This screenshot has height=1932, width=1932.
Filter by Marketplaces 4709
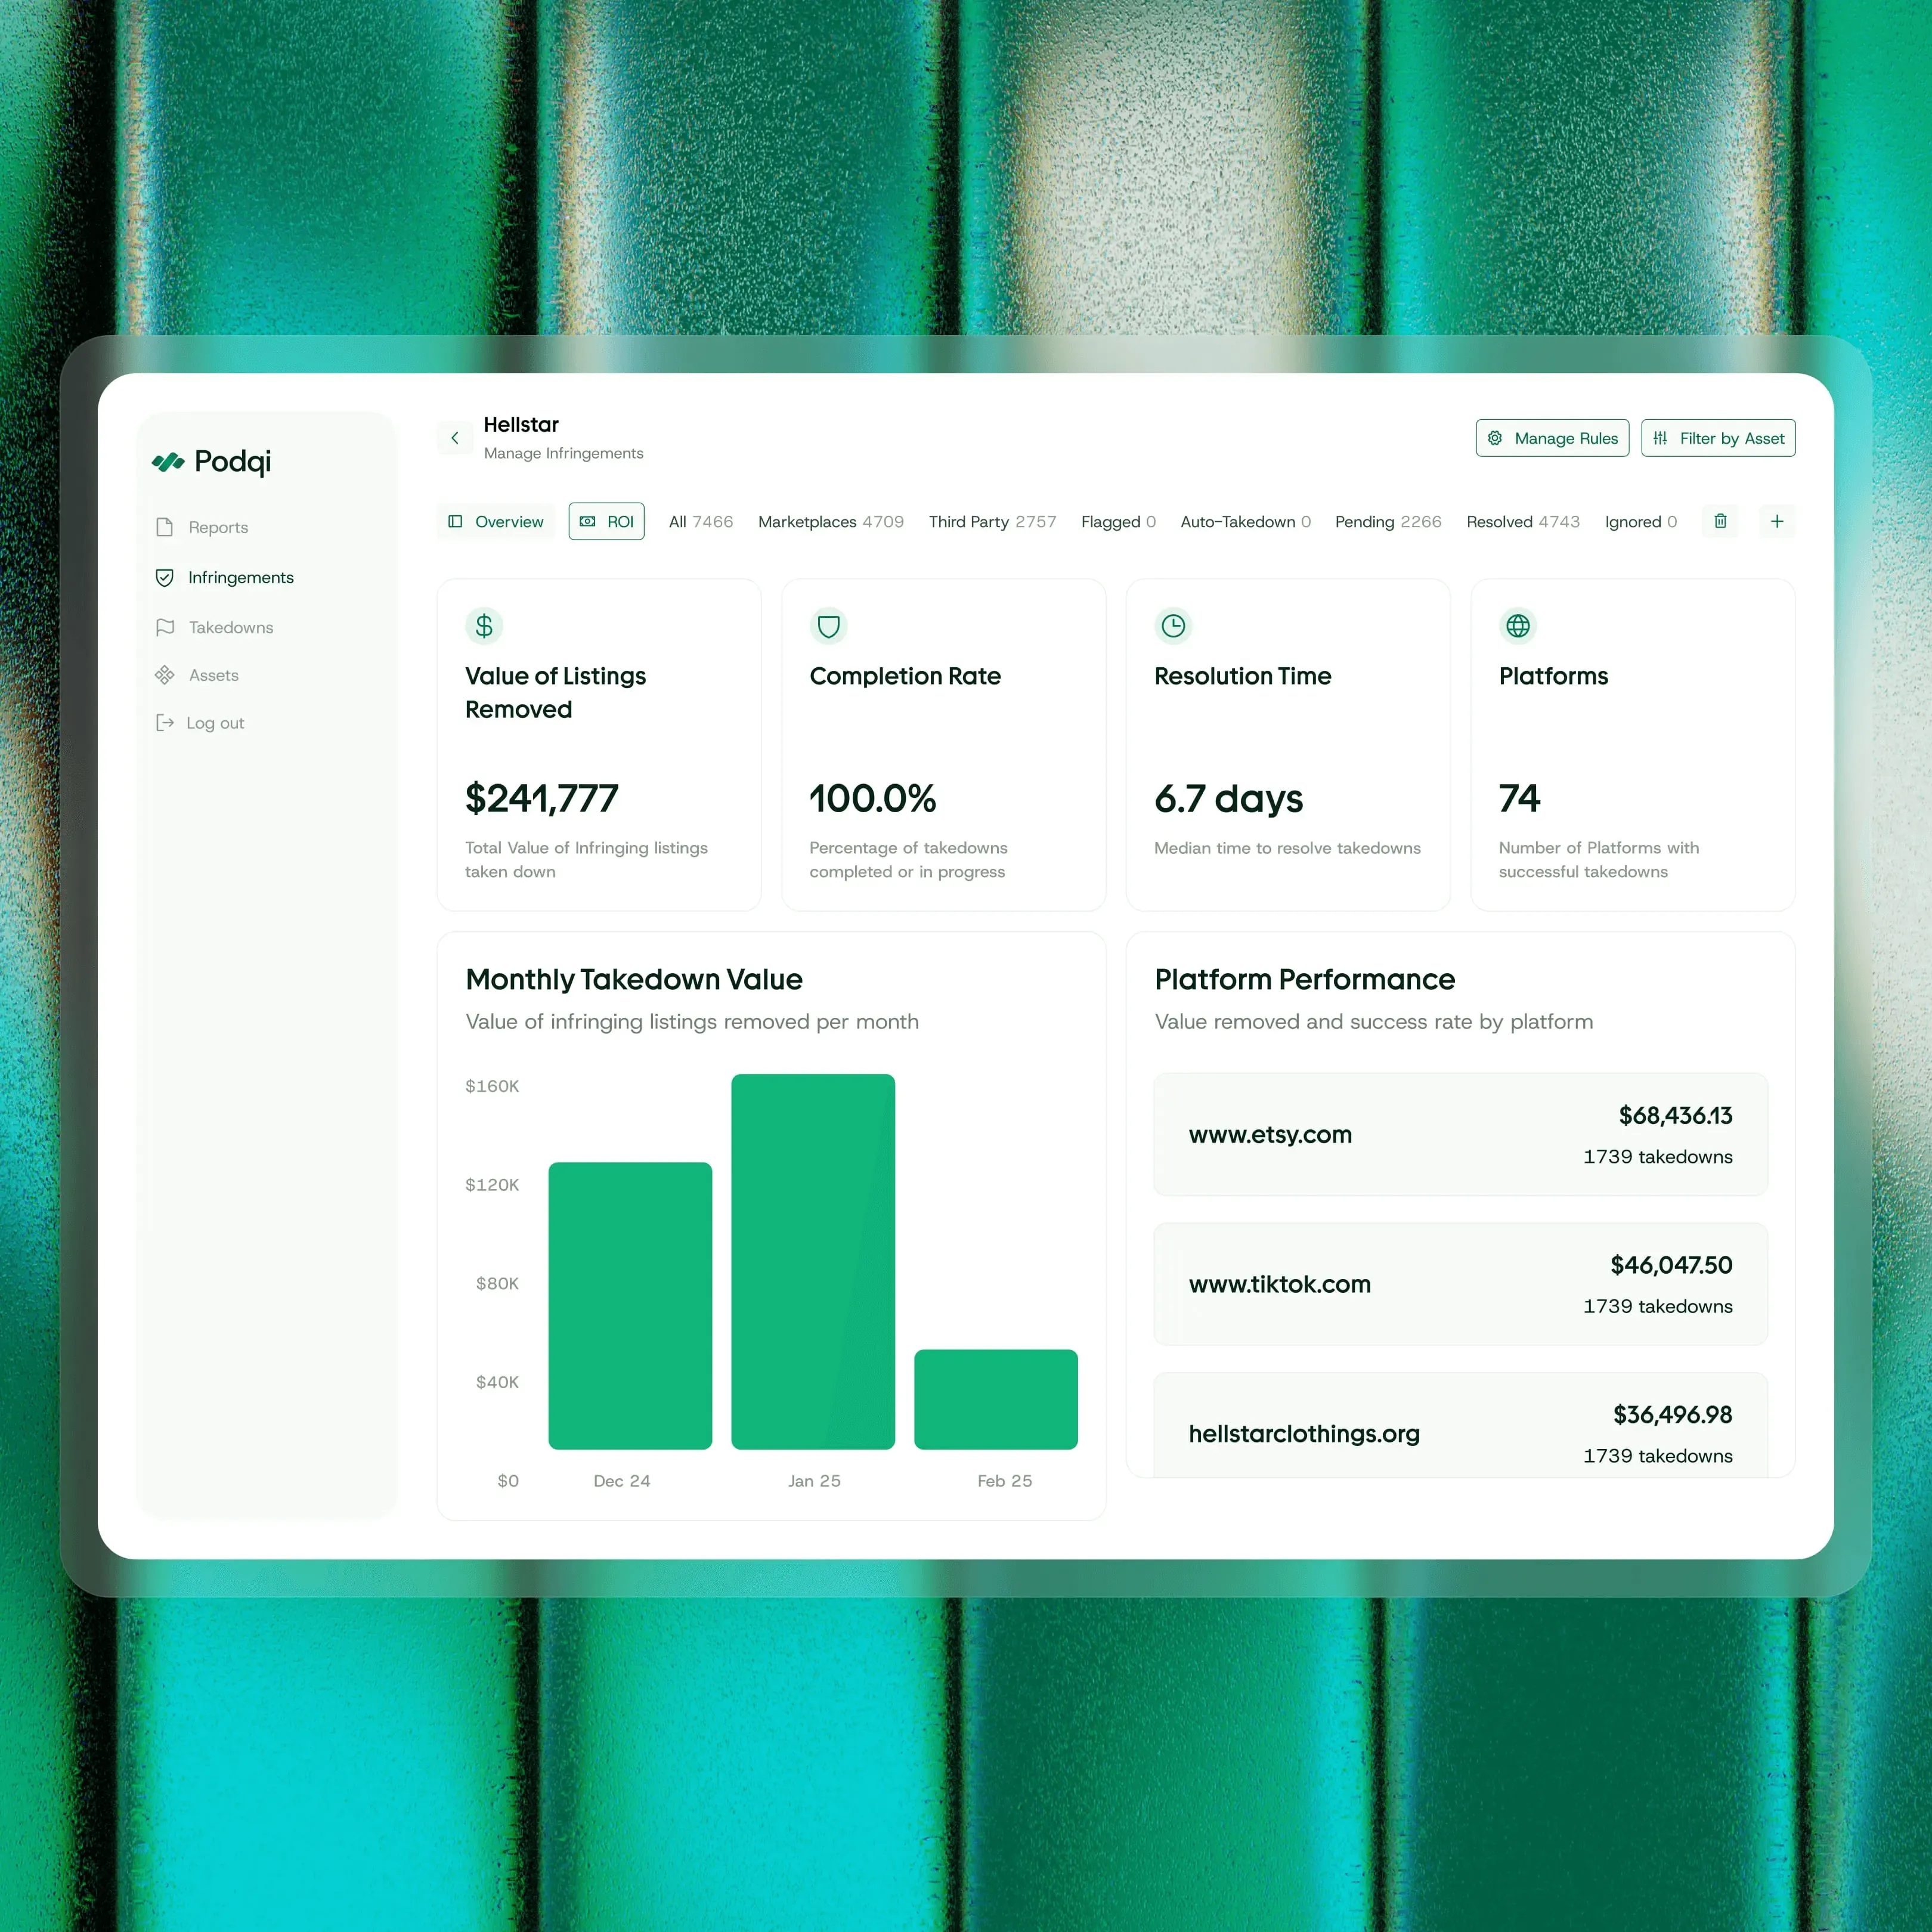(831, 522)
